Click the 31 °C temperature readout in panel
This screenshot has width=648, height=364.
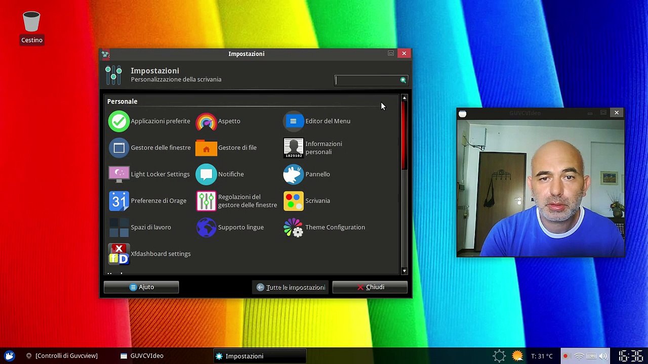(542, 356)
